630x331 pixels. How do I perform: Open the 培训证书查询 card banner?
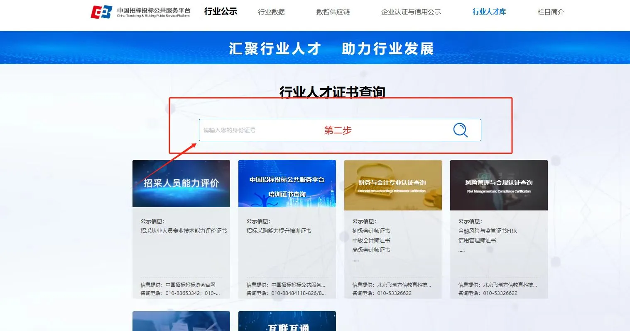tap(287, 184)
